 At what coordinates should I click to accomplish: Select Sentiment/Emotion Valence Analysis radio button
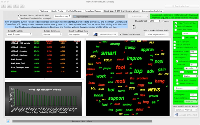(x=19, y=18)
